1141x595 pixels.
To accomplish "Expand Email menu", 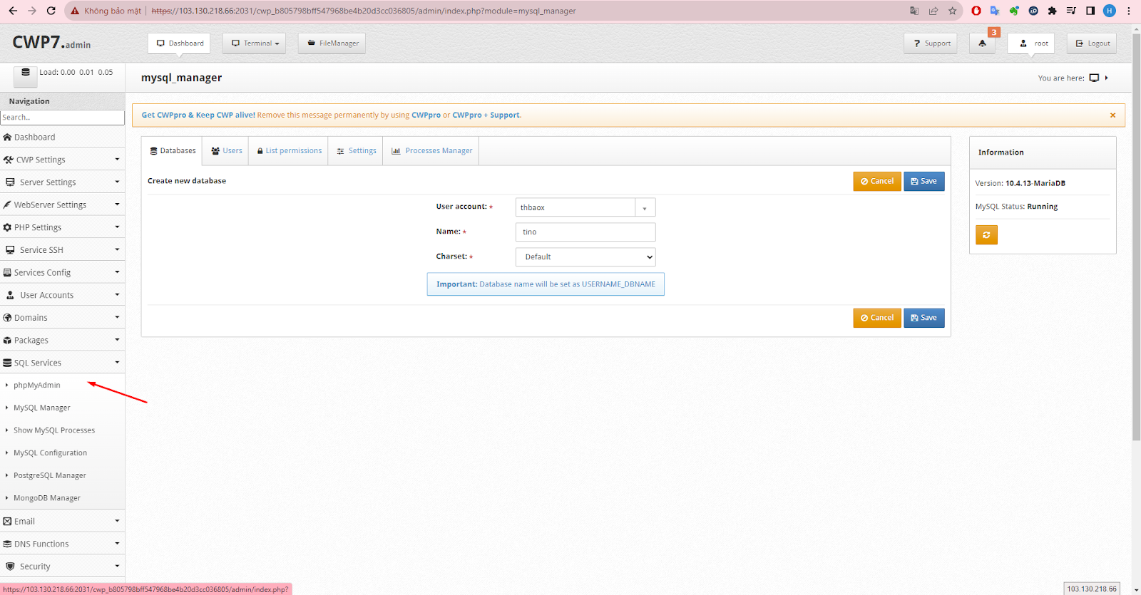I will [x=62, y=522].
